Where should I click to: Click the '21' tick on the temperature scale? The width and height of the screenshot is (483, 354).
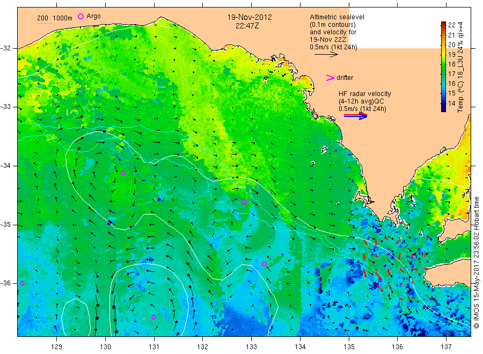451,35
